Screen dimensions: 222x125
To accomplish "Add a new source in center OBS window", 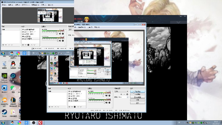I will (x=69, y=107).
